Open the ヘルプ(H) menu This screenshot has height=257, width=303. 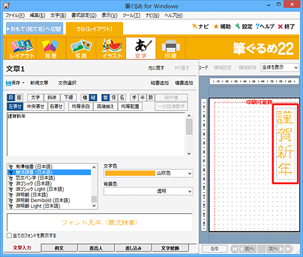(x=173, y=15)
